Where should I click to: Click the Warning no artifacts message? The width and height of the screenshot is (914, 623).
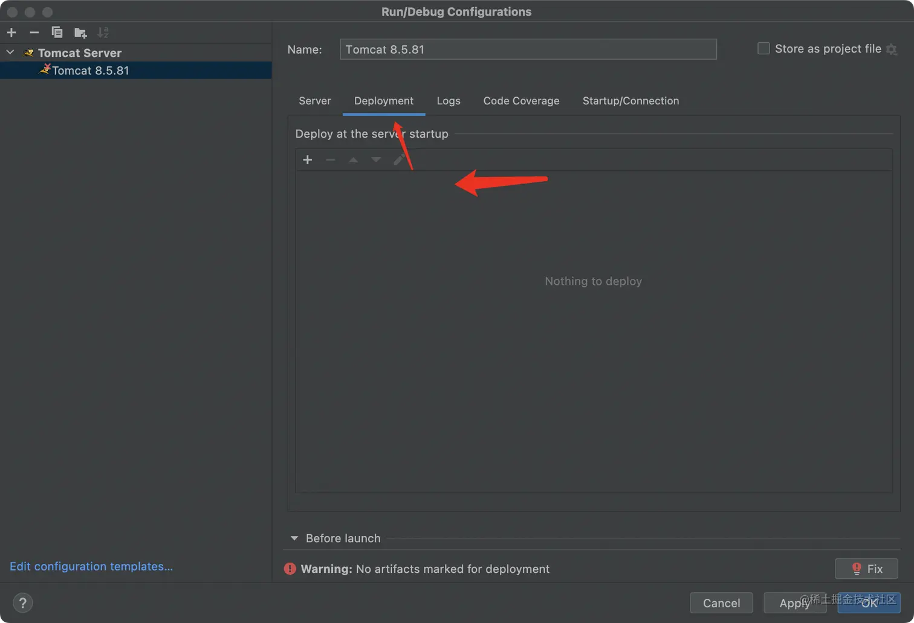pyautogui.click(x=425, y=569)
